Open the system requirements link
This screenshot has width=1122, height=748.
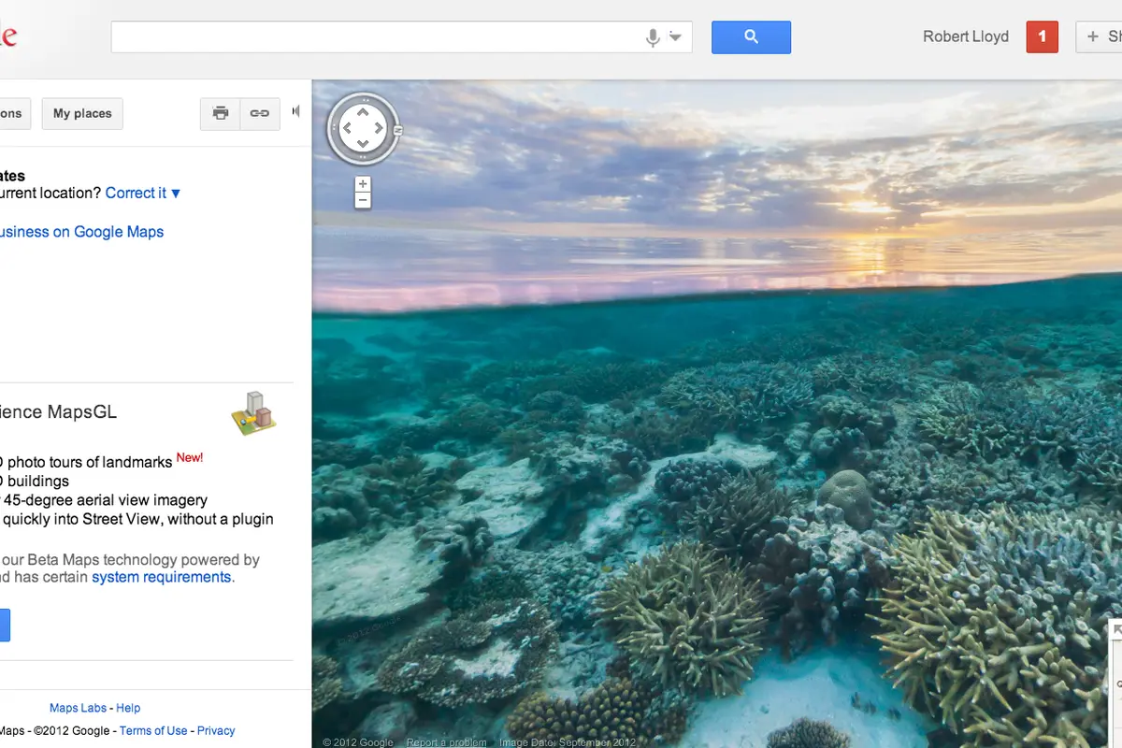[x=161, y=577]
